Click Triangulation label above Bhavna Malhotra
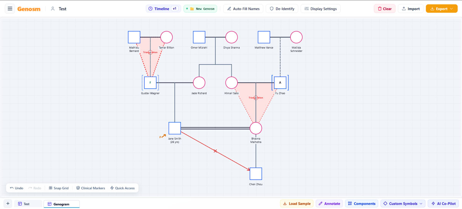462x209 pixels. (256, 98)
